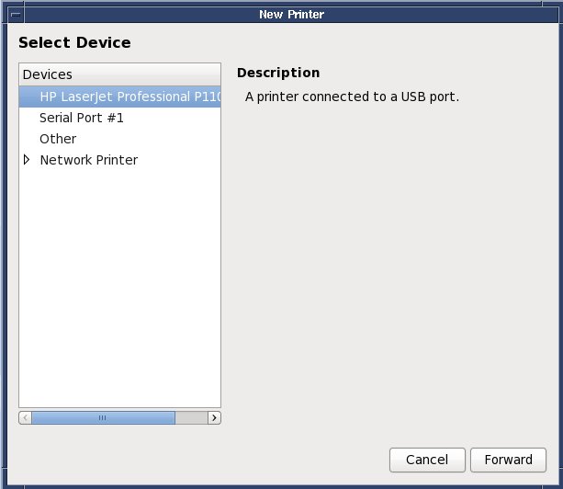Click the scrollbar's right arrow

[214, 417]
